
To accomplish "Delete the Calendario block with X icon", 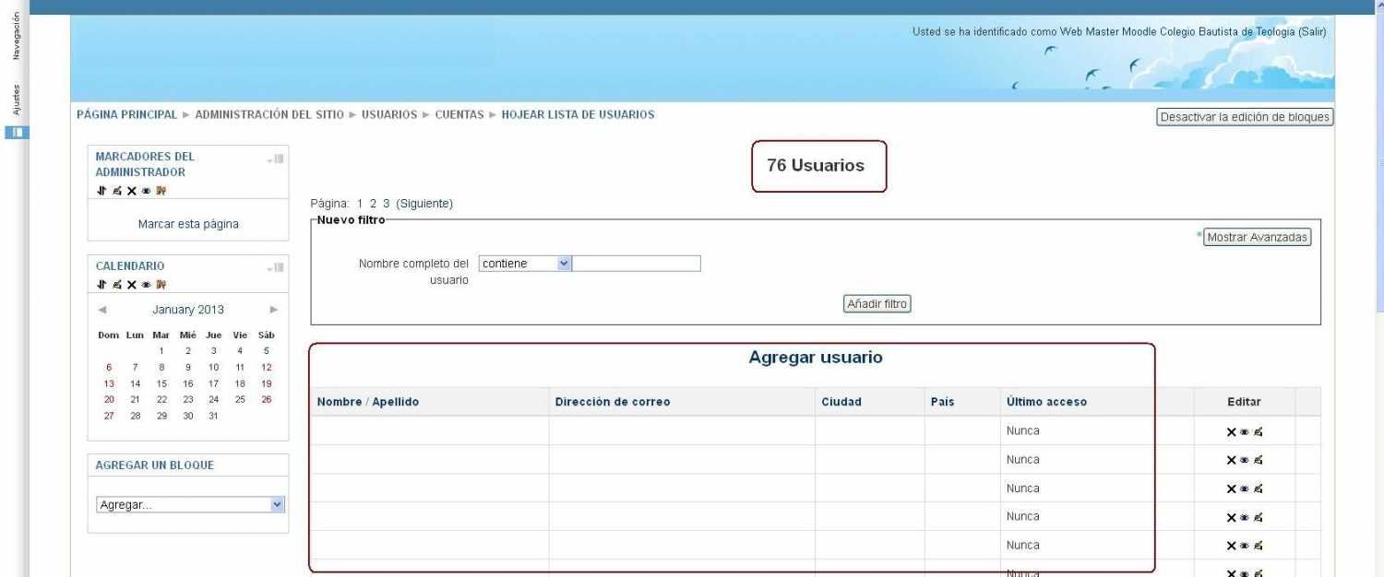I will [x=132, y=284].
